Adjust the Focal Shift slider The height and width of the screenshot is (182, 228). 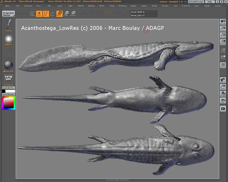(144, 12)
